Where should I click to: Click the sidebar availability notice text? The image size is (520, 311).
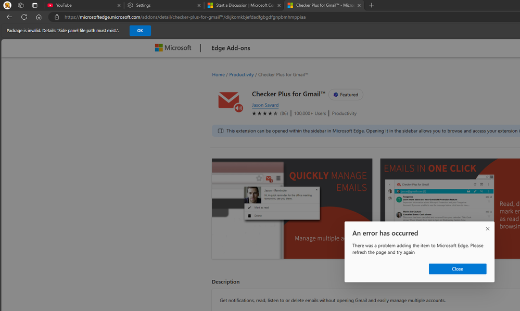coord(373,131)
